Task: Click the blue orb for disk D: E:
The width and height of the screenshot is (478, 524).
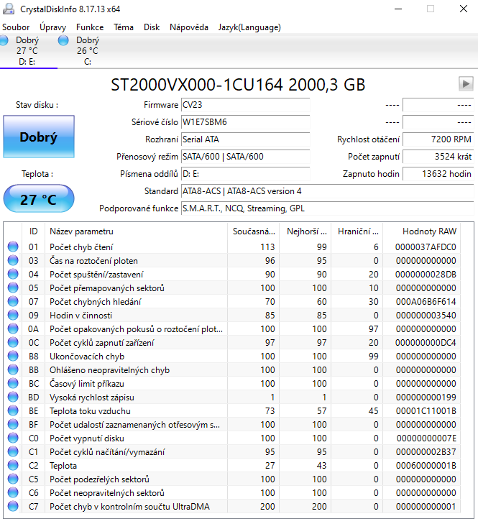Action: (x=4, y=42)
